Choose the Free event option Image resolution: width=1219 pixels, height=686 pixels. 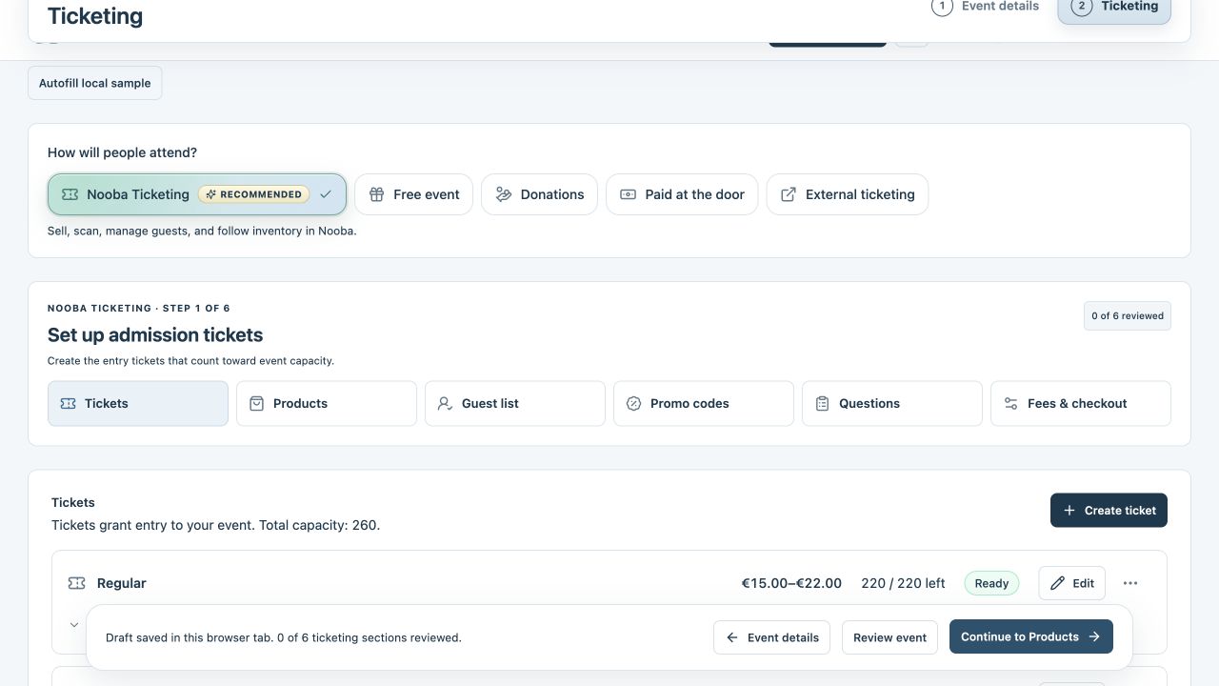pos(413,194)
